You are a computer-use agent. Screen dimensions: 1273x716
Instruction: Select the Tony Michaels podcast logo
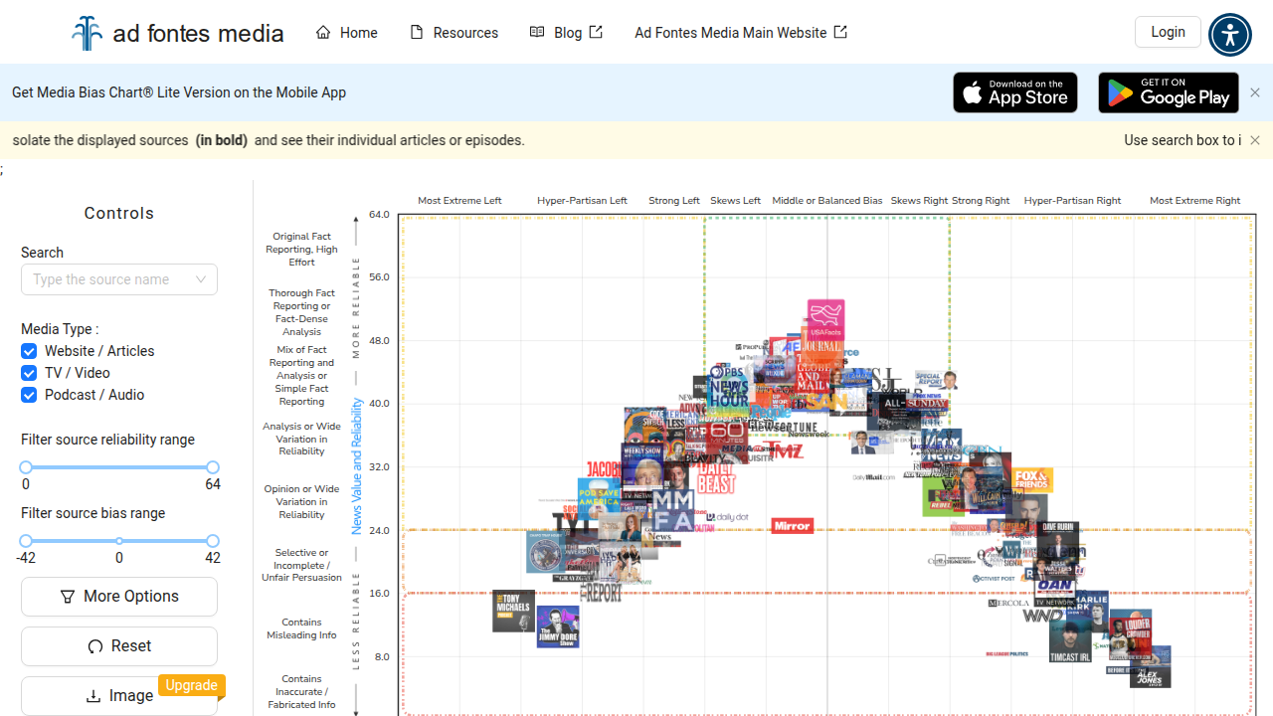click(x=513, y=611)
